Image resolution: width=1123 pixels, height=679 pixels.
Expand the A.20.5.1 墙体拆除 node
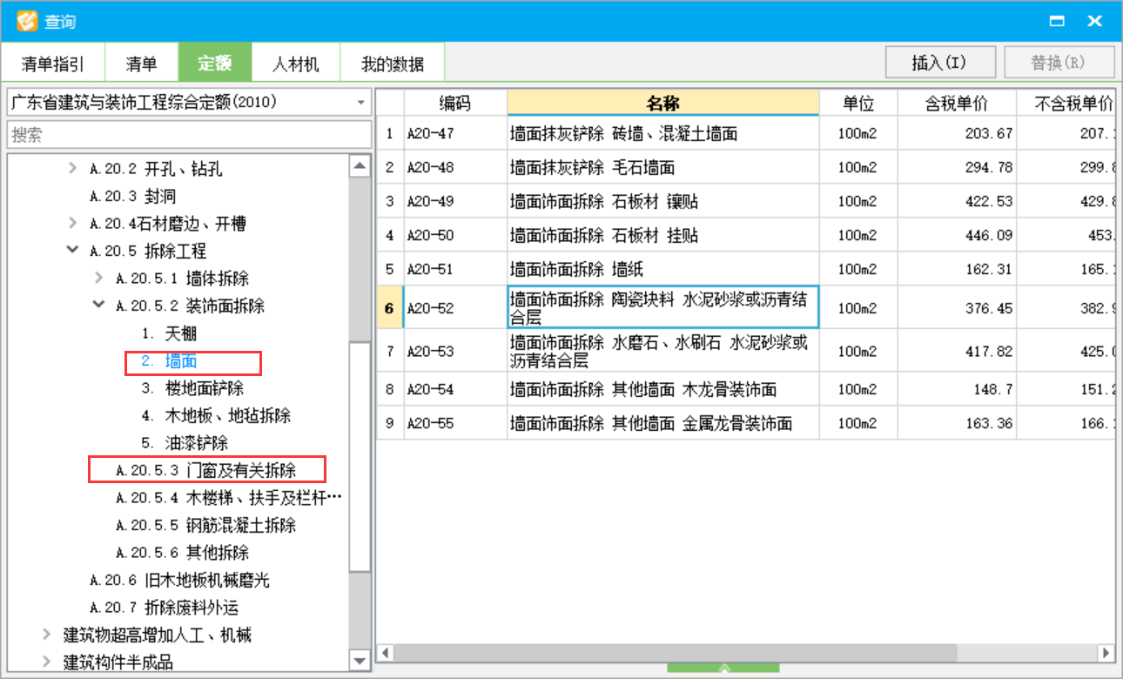[x=98, y=279]
